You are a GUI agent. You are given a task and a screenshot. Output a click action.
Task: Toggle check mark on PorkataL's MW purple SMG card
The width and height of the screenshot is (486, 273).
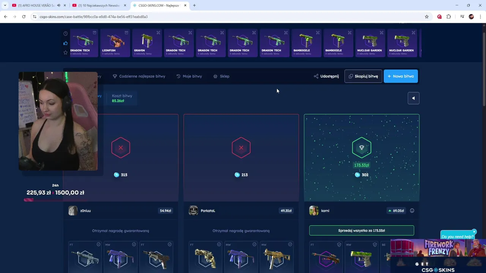coord(254,245)
